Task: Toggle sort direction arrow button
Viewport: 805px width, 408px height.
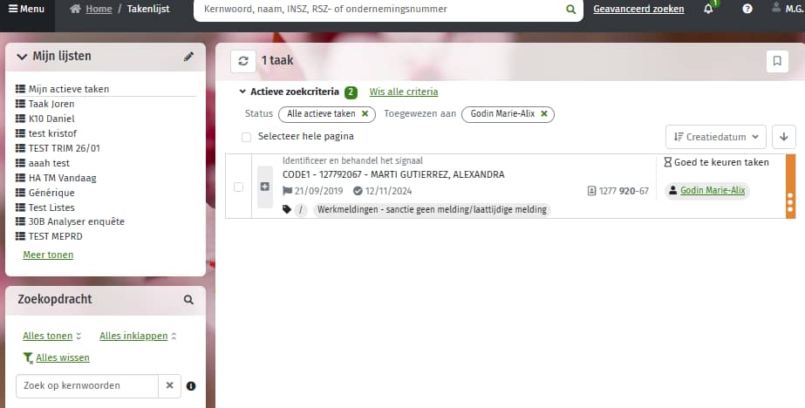Action: point(783,137)
